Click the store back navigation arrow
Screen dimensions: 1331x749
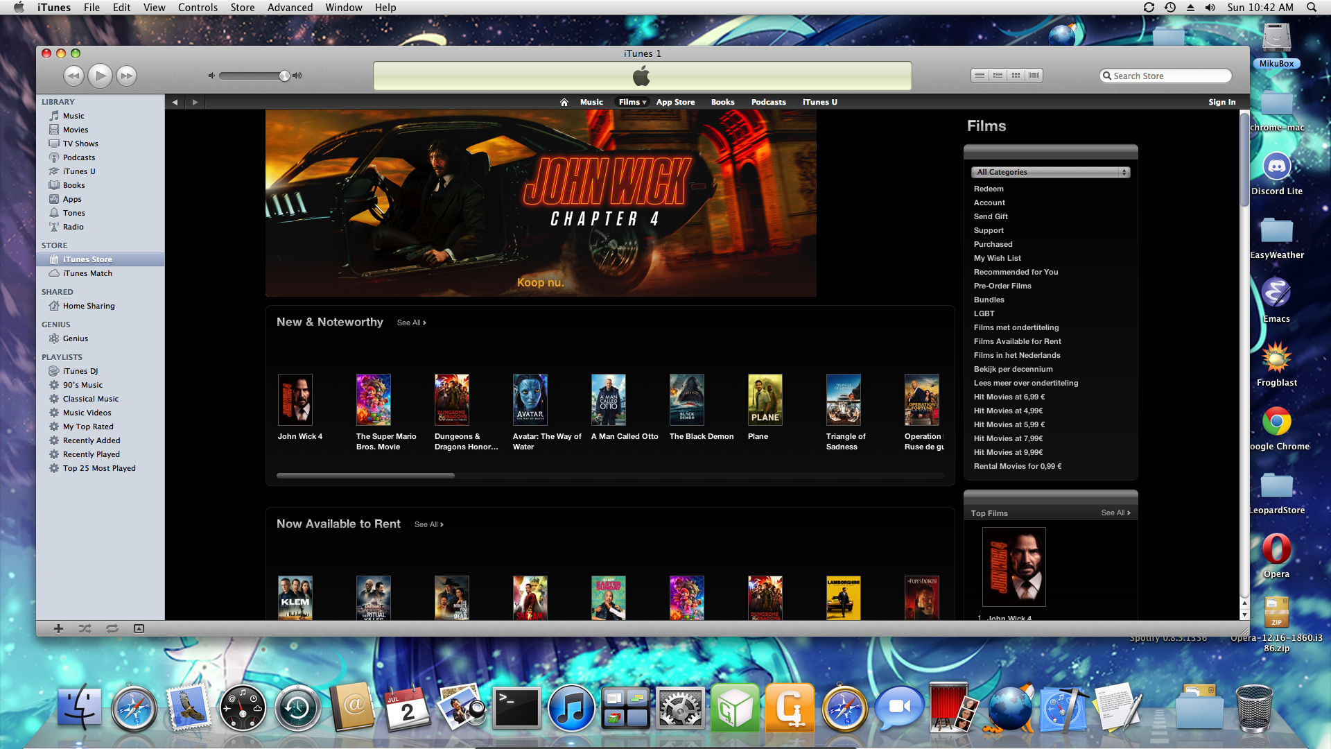tap(175, 102)
